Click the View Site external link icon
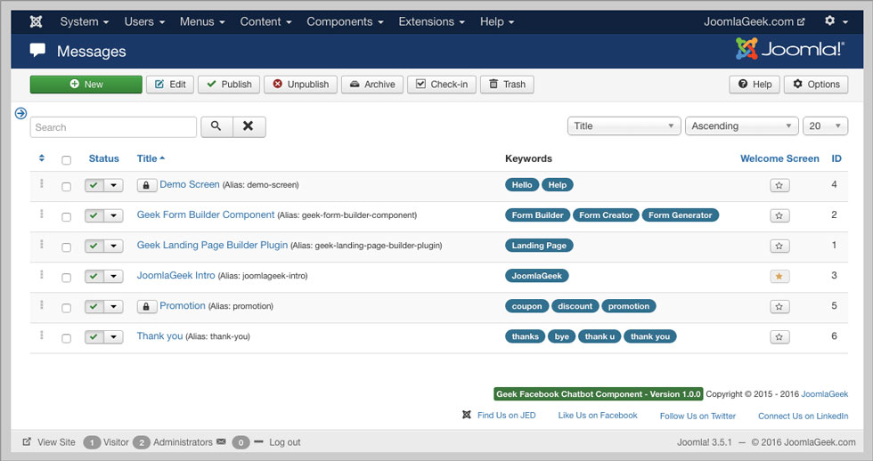873x461 pixels. click(27, 442)
